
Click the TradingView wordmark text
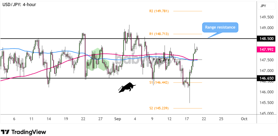point(29,132)
